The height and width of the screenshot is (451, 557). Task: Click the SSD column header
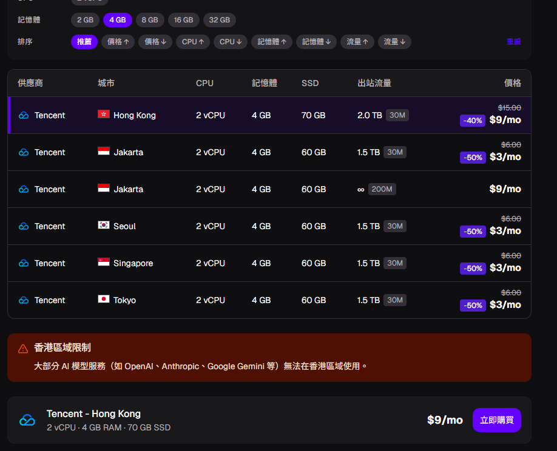(310, 83)
